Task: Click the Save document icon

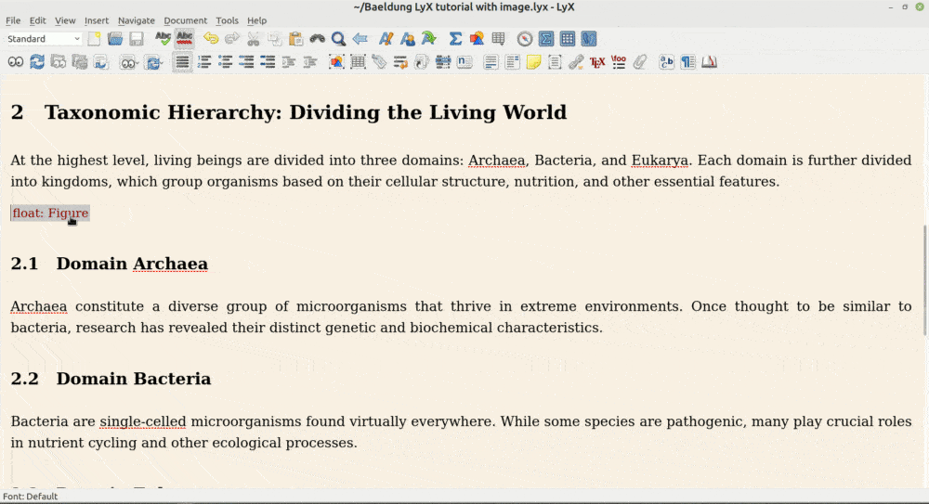Action: click(x=137, y=39)
